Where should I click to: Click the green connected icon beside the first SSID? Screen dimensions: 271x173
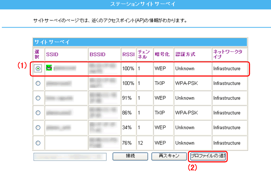(49, 68)
